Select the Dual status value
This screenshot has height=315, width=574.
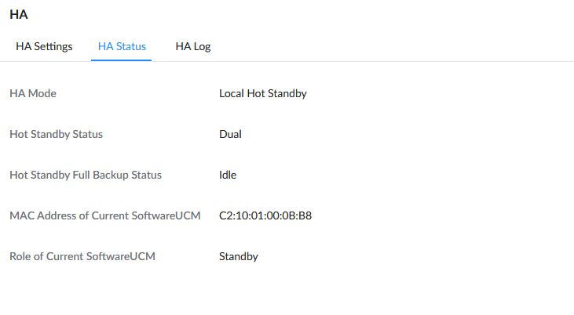click(230, 134)
